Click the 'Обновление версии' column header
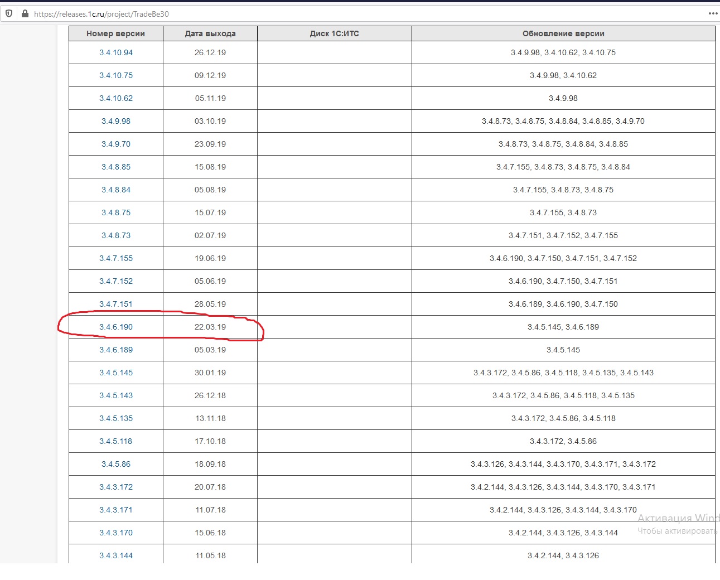The image size is (720, 580). (x=563, y=33)
